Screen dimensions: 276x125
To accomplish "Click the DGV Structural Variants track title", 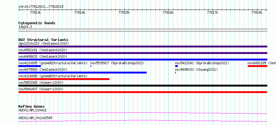I will (43, 40).
